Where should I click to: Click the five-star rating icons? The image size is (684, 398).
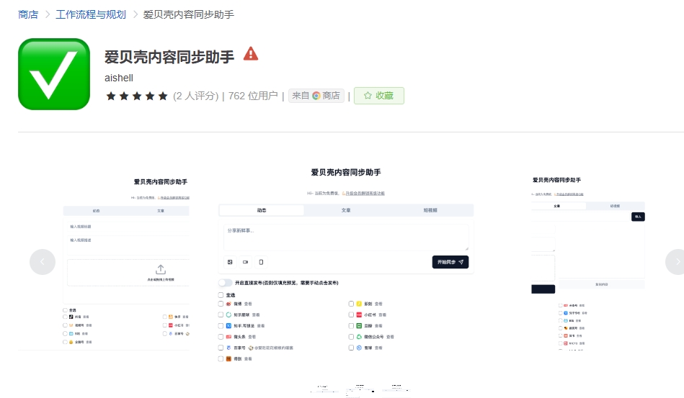coord(136,96)
